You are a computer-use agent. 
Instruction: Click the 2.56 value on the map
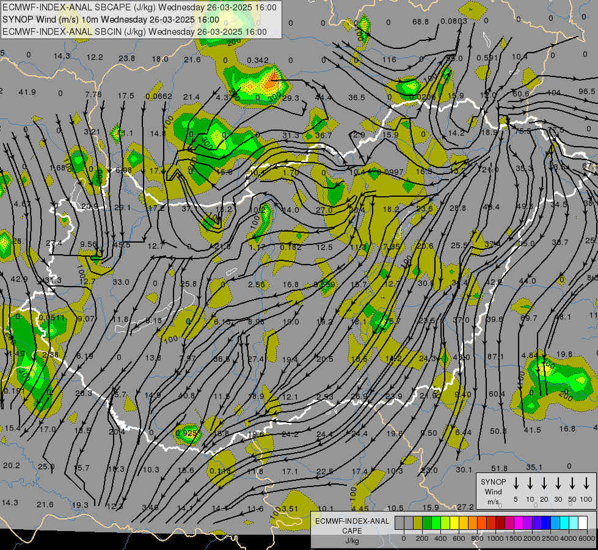(x=257, y=284)
